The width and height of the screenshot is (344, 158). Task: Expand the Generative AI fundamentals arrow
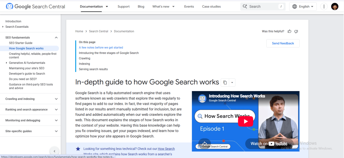point(7,63)
